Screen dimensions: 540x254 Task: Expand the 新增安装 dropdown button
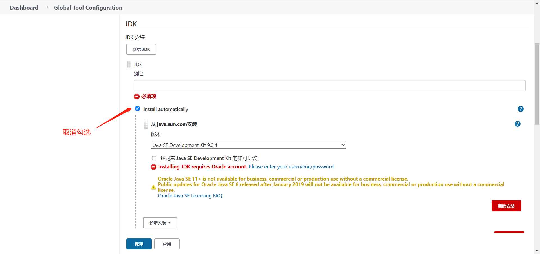coord(160,223)
